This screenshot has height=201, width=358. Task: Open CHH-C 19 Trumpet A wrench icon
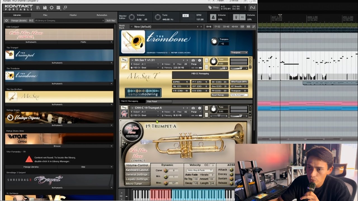(x=124, y=108)
